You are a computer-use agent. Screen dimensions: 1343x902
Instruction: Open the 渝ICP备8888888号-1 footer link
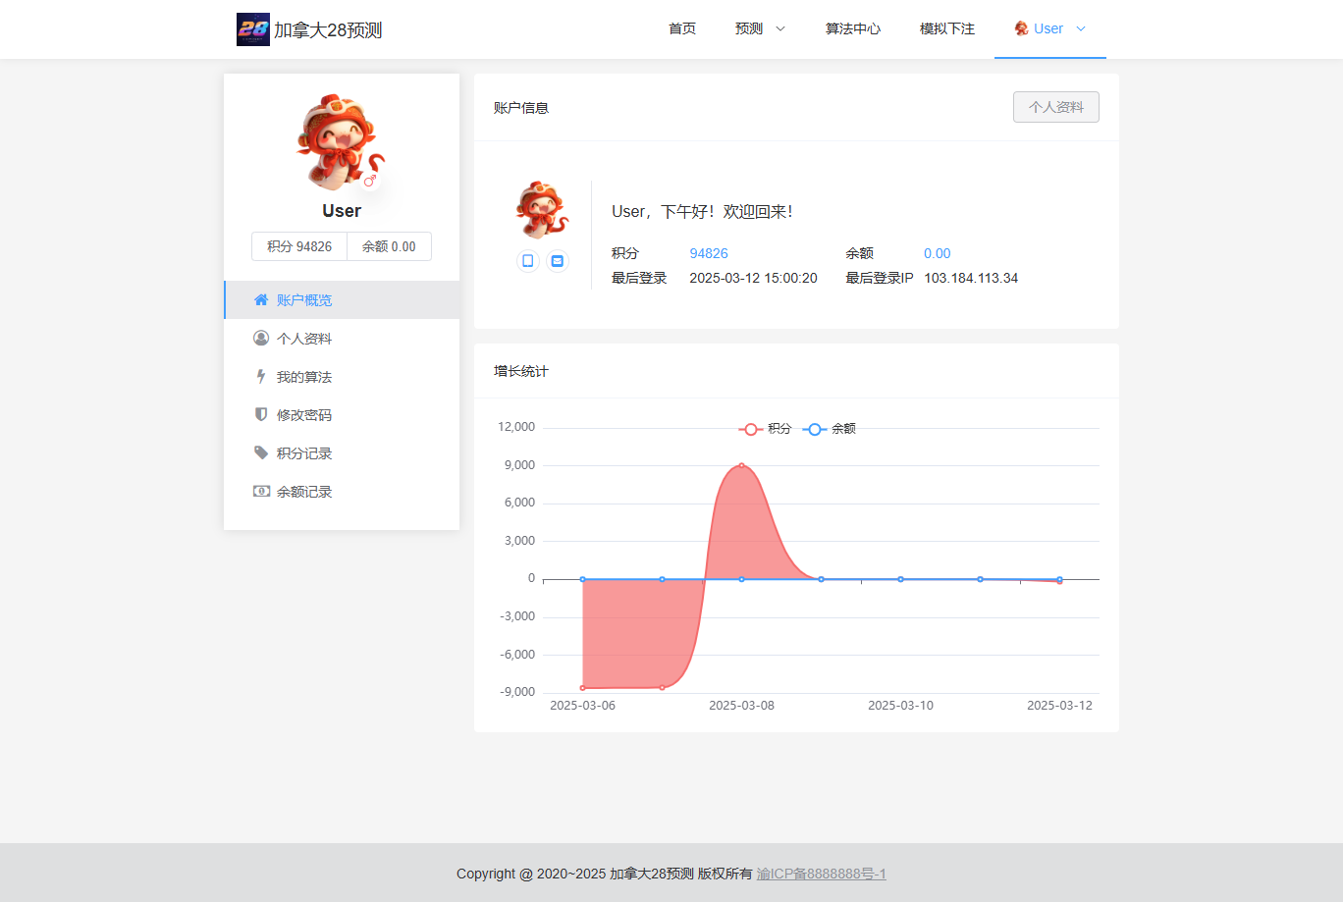[x=822, y=874]
